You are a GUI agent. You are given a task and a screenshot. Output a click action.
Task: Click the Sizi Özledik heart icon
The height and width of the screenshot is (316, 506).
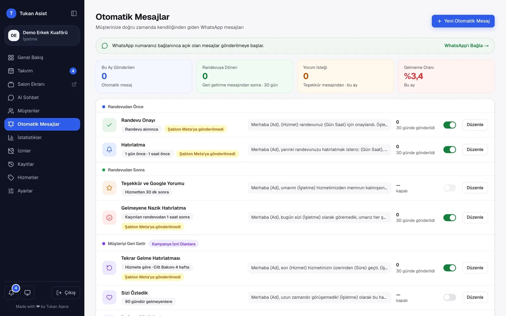click(x=109, y=297)
